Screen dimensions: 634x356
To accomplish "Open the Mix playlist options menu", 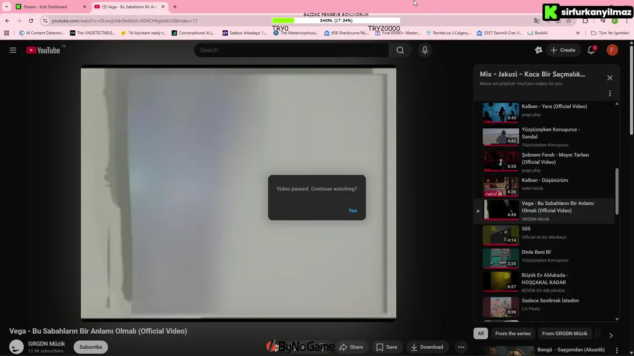I will (610, 93).
